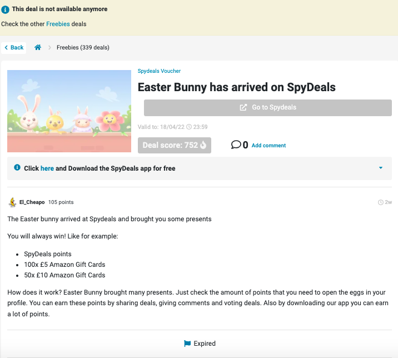Go back using the Back button
This screenshot has width=398, height=358.
(x=14, y=48)
